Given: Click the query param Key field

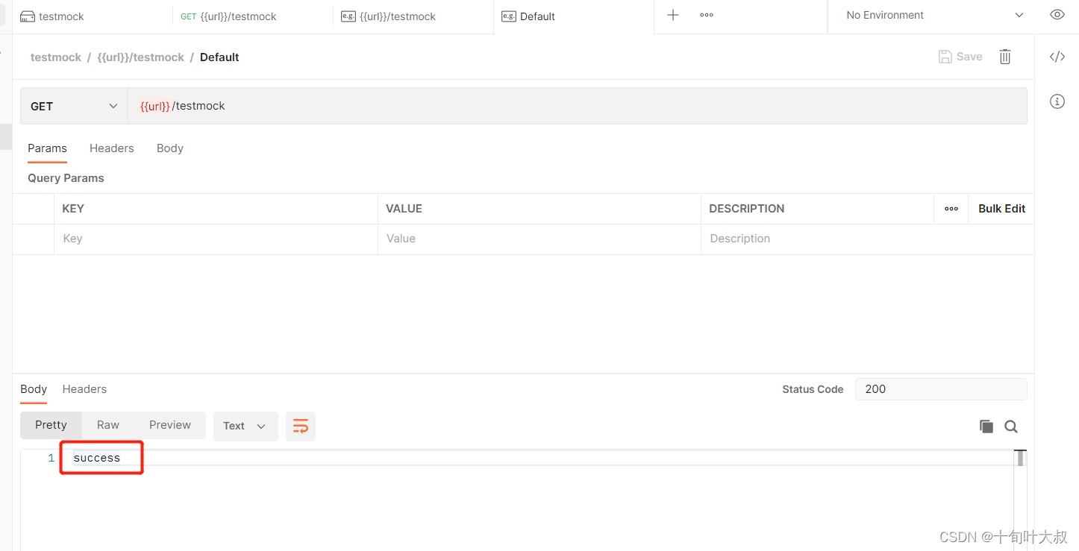Looking at the screenshot, I should click(x=216, y=239).
